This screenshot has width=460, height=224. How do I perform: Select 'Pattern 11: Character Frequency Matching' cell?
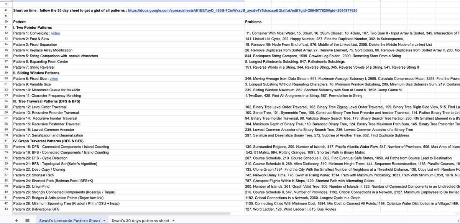point(128,95)
